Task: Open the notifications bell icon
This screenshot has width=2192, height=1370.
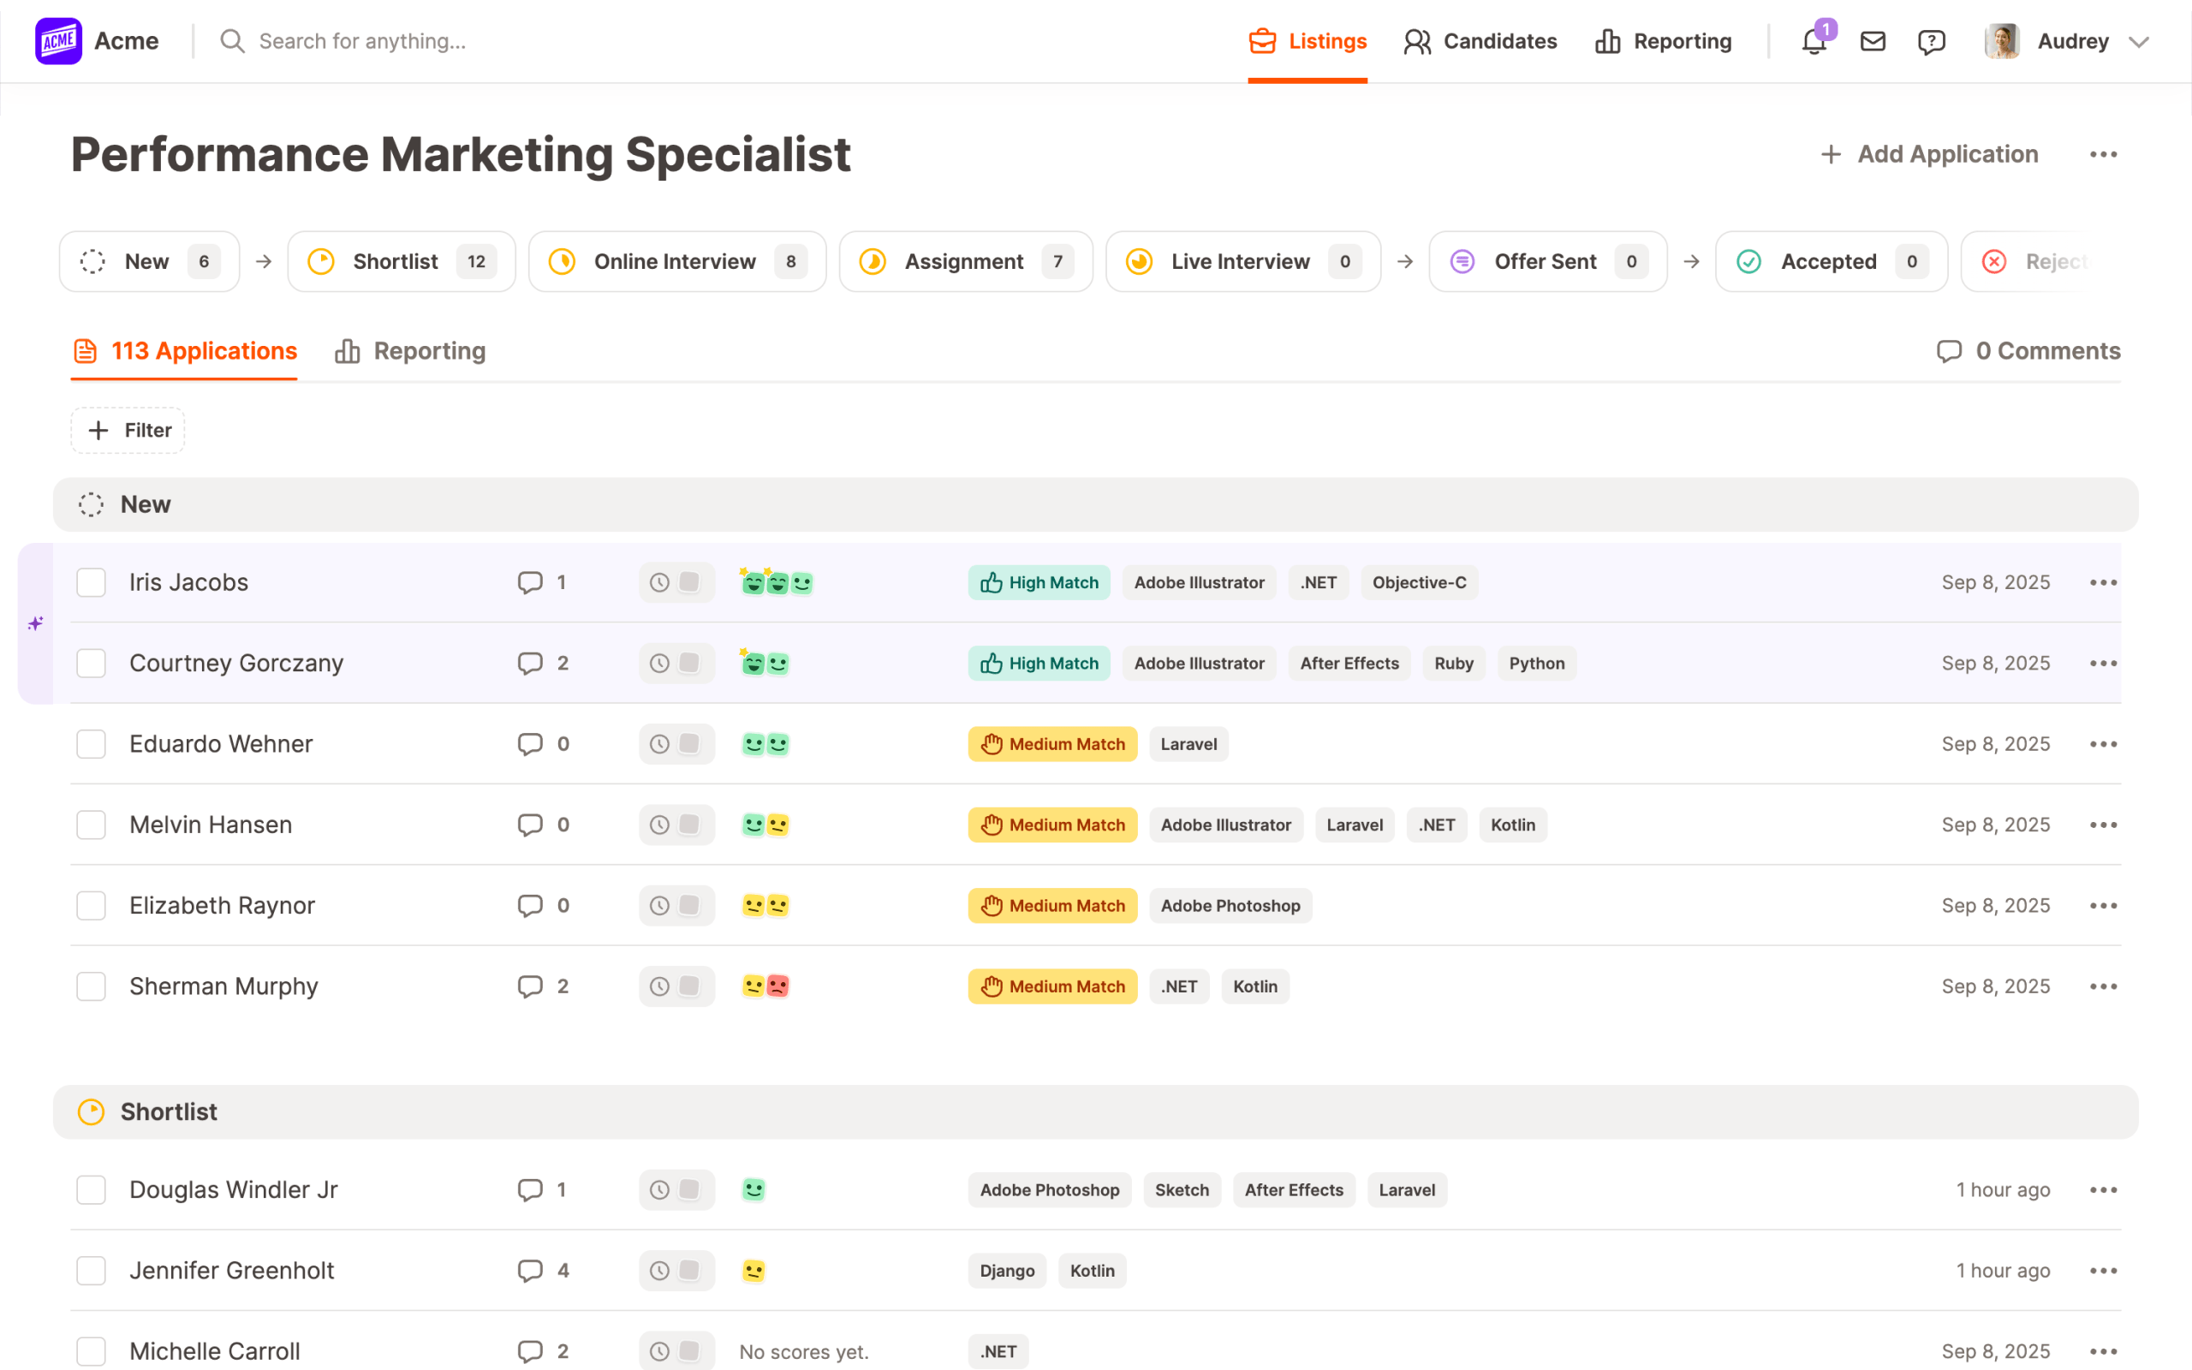Action: 1814,42
